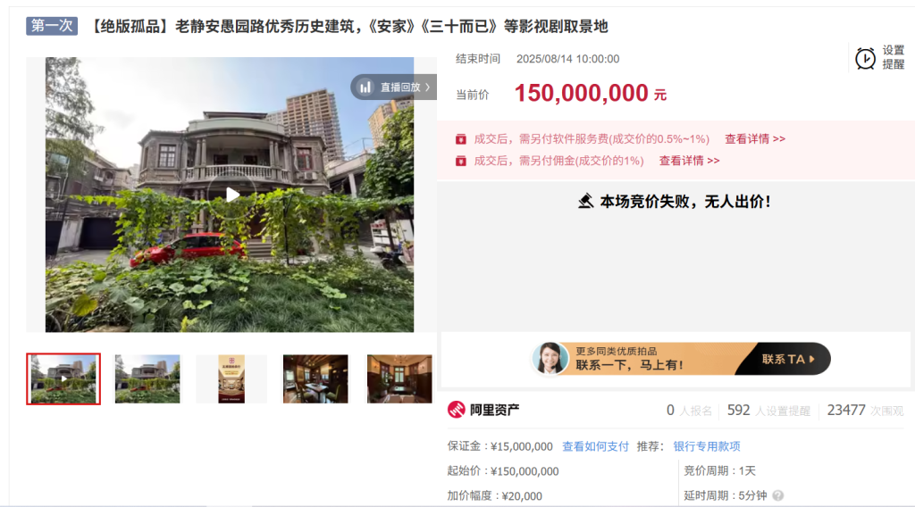Click the help question mark beside 延时周期
The image size is (915, 507).
coord(777,496)
